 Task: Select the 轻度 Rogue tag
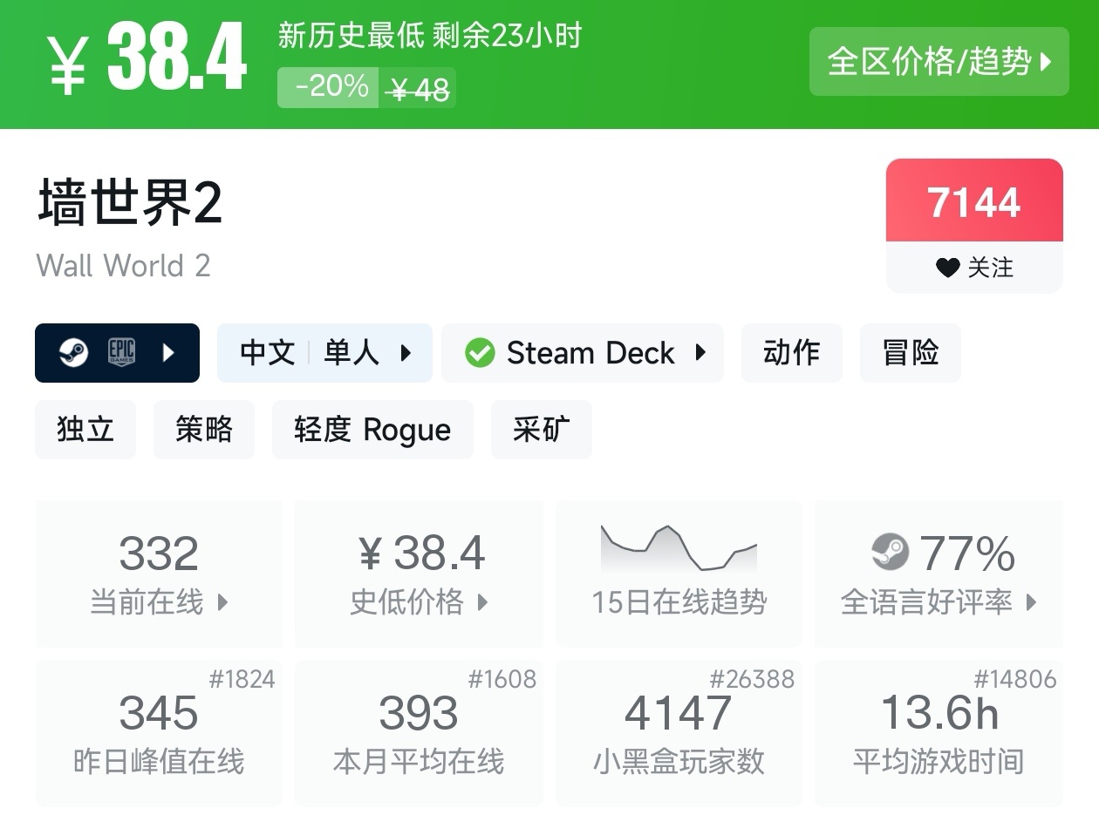pyautogui.click(x=372, y=430)
